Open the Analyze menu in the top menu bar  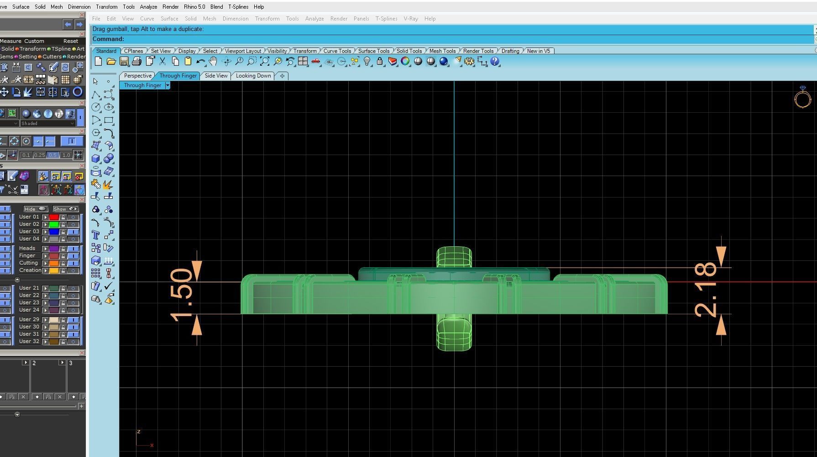click(148, 7)
